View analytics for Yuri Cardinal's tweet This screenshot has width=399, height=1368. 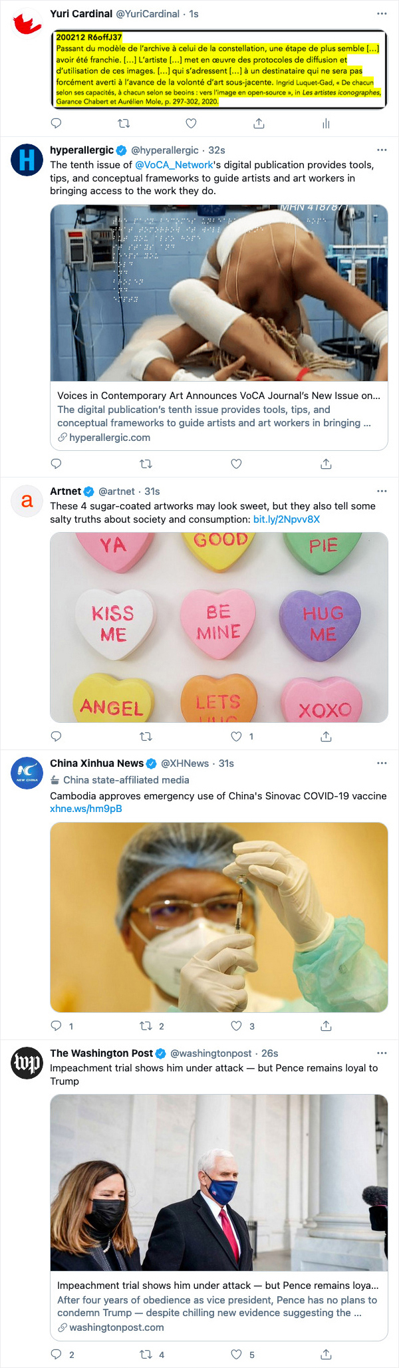326,123
